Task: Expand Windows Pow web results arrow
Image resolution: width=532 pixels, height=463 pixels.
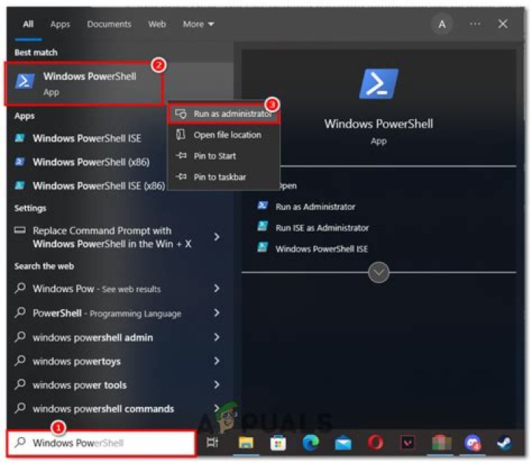Action: [216, 288]
